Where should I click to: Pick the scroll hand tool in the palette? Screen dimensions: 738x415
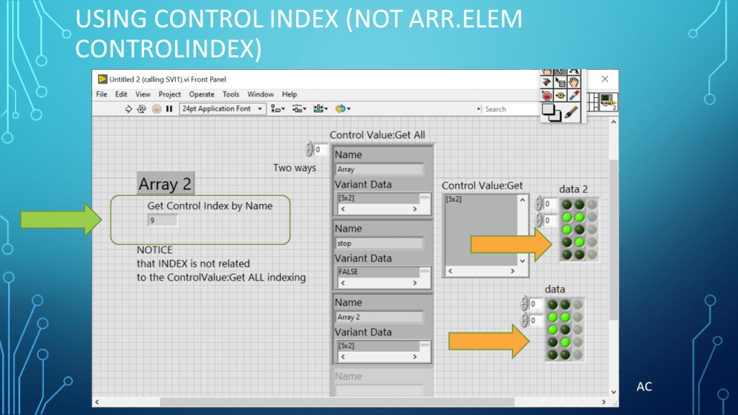click(x=574, y=81)
